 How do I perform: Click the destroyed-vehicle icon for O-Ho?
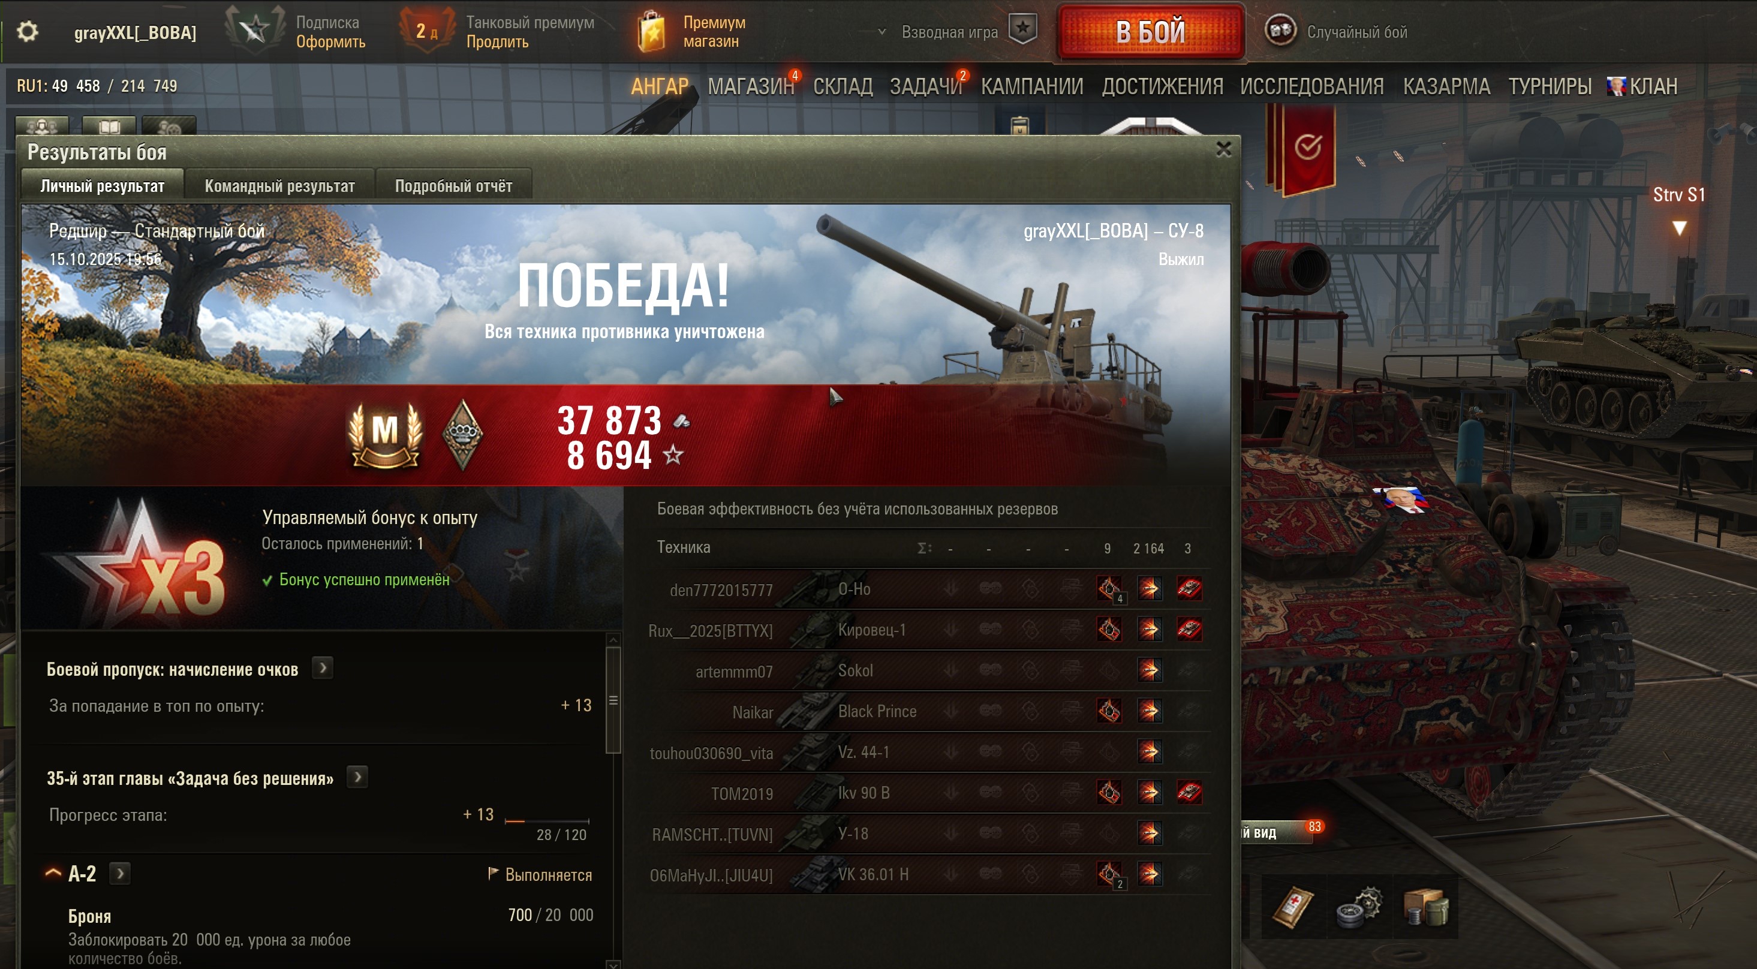click(x=1189, y=589)
